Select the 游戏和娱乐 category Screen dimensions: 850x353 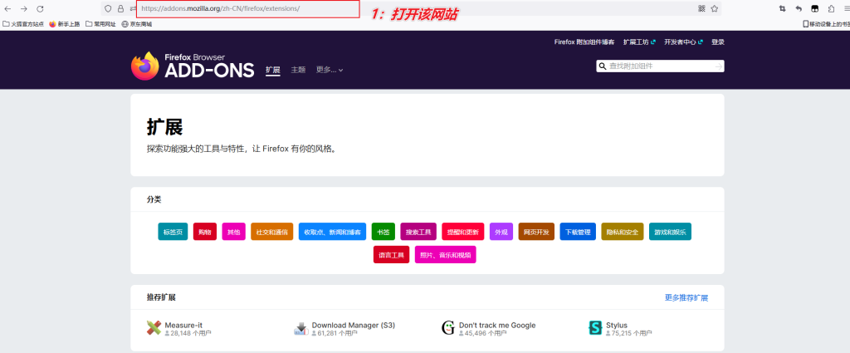coord(670,232)
